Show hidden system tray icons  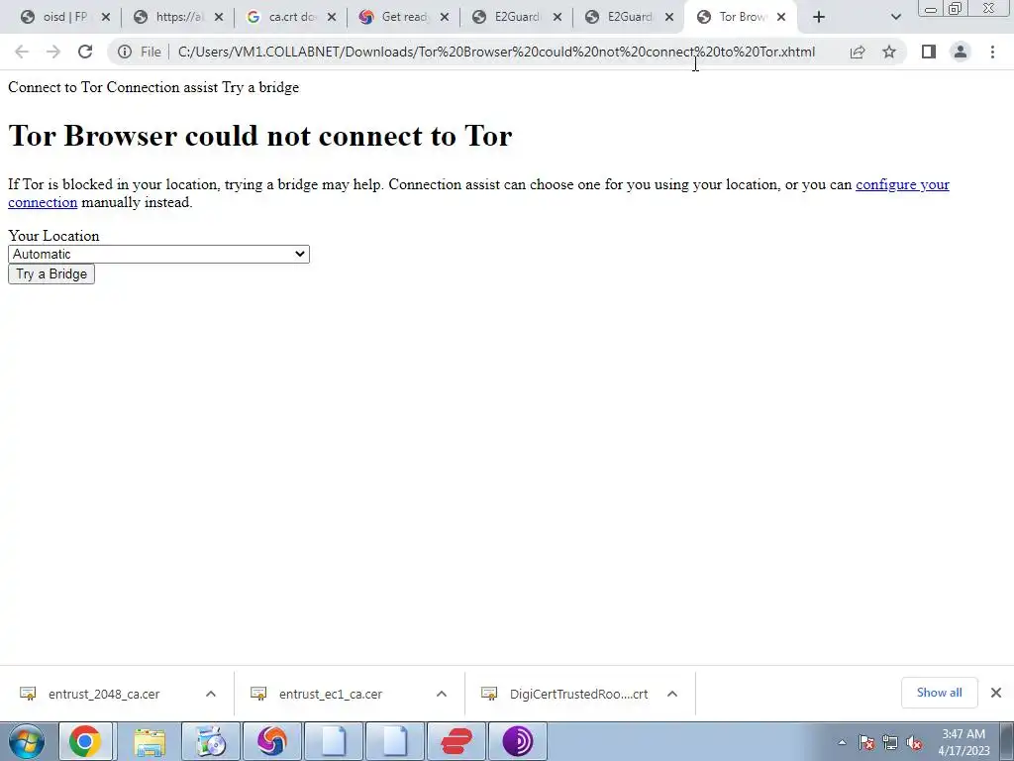point(842,742)
